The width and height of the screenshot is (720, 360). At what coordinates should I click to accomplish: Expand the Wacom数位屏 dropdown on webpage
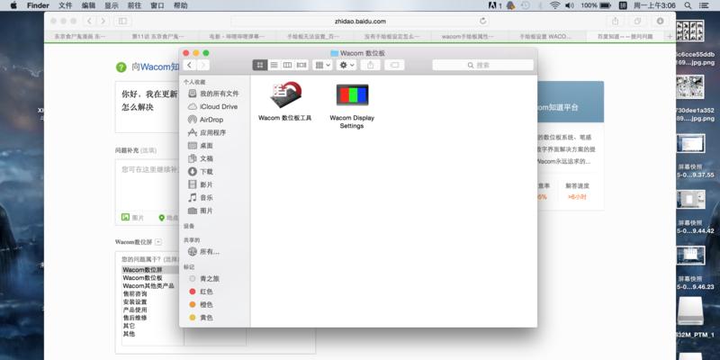tap(158, 241)
